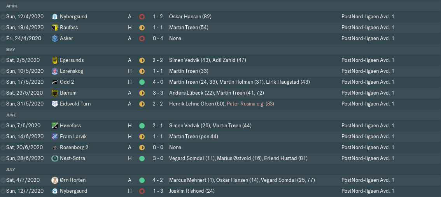Viewport: 441px width, 197px height.
Task: Click the Nest-Sotra club badge
Action: (x=55, y=158)
